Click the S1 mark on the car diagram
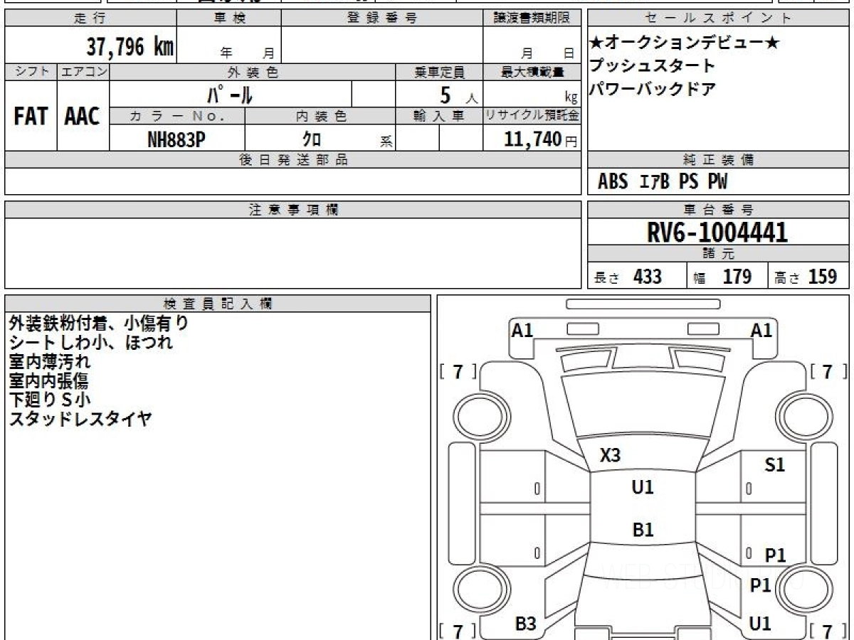 tap(774, 465)
